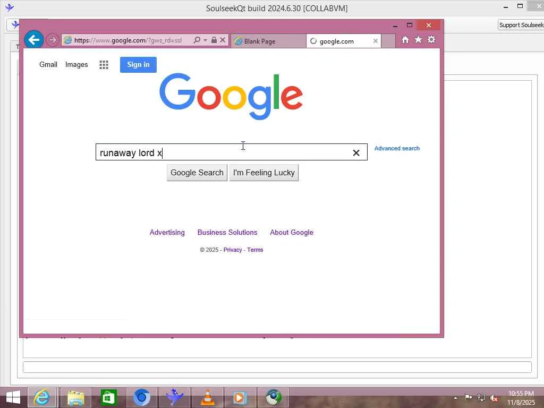Open the Google apps grid icon
Viewport: 544px width, 408px height.
[x=104, y=65]
